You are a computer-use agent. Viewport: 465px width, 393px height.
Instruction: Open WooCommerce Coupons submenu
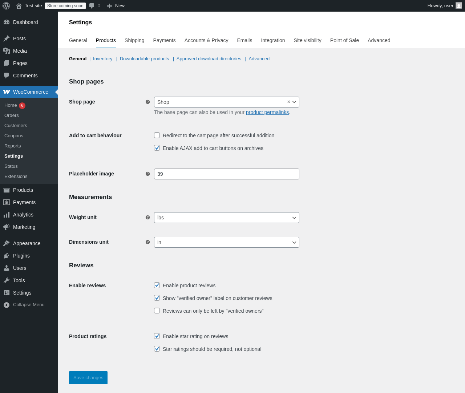[29, 136]
